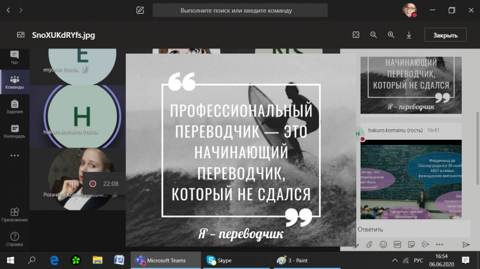Click the file name SnoXUKdRYfs.jpg

(x=63, y=35)
